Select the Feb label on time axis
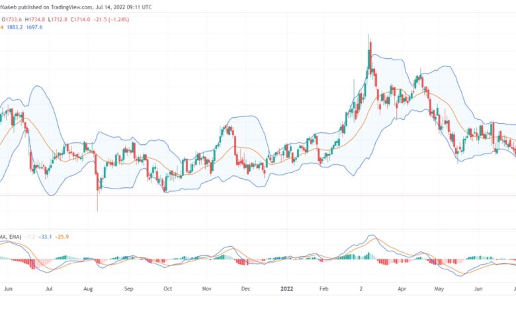The height and width of the screenshot is (311, 516). click(x=323, y=289)
